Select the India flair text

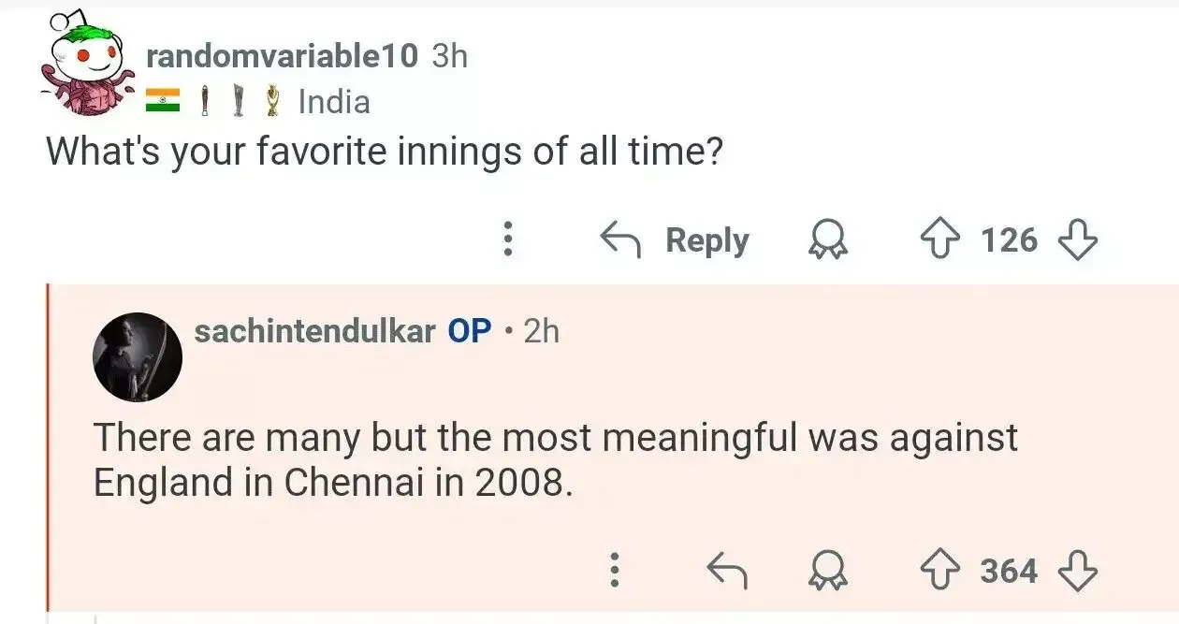[x=334, y=101]
